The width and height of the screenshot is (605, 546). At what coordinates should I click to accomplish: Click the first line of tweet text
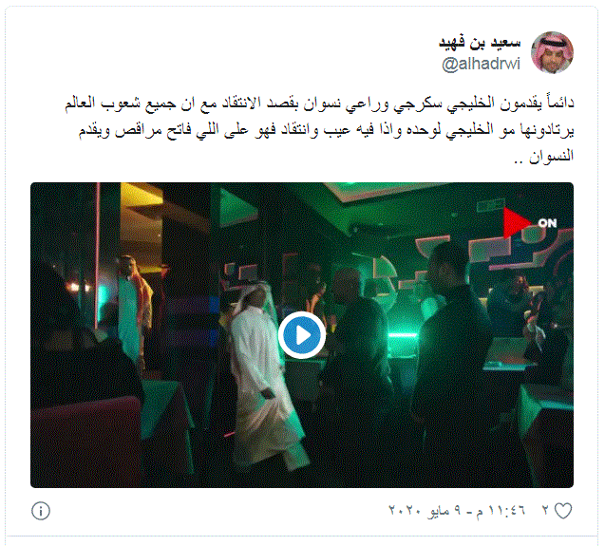[x=319, y=104]
